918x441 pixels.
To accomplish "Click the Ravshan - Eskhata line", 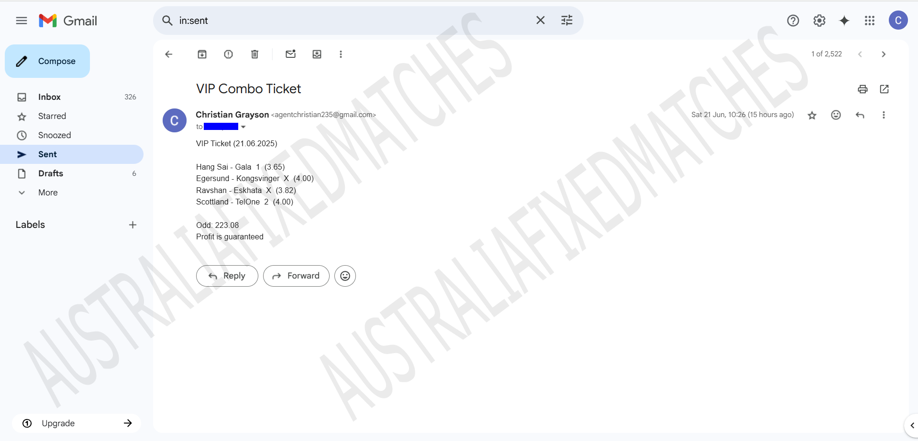I will [246, 190].
